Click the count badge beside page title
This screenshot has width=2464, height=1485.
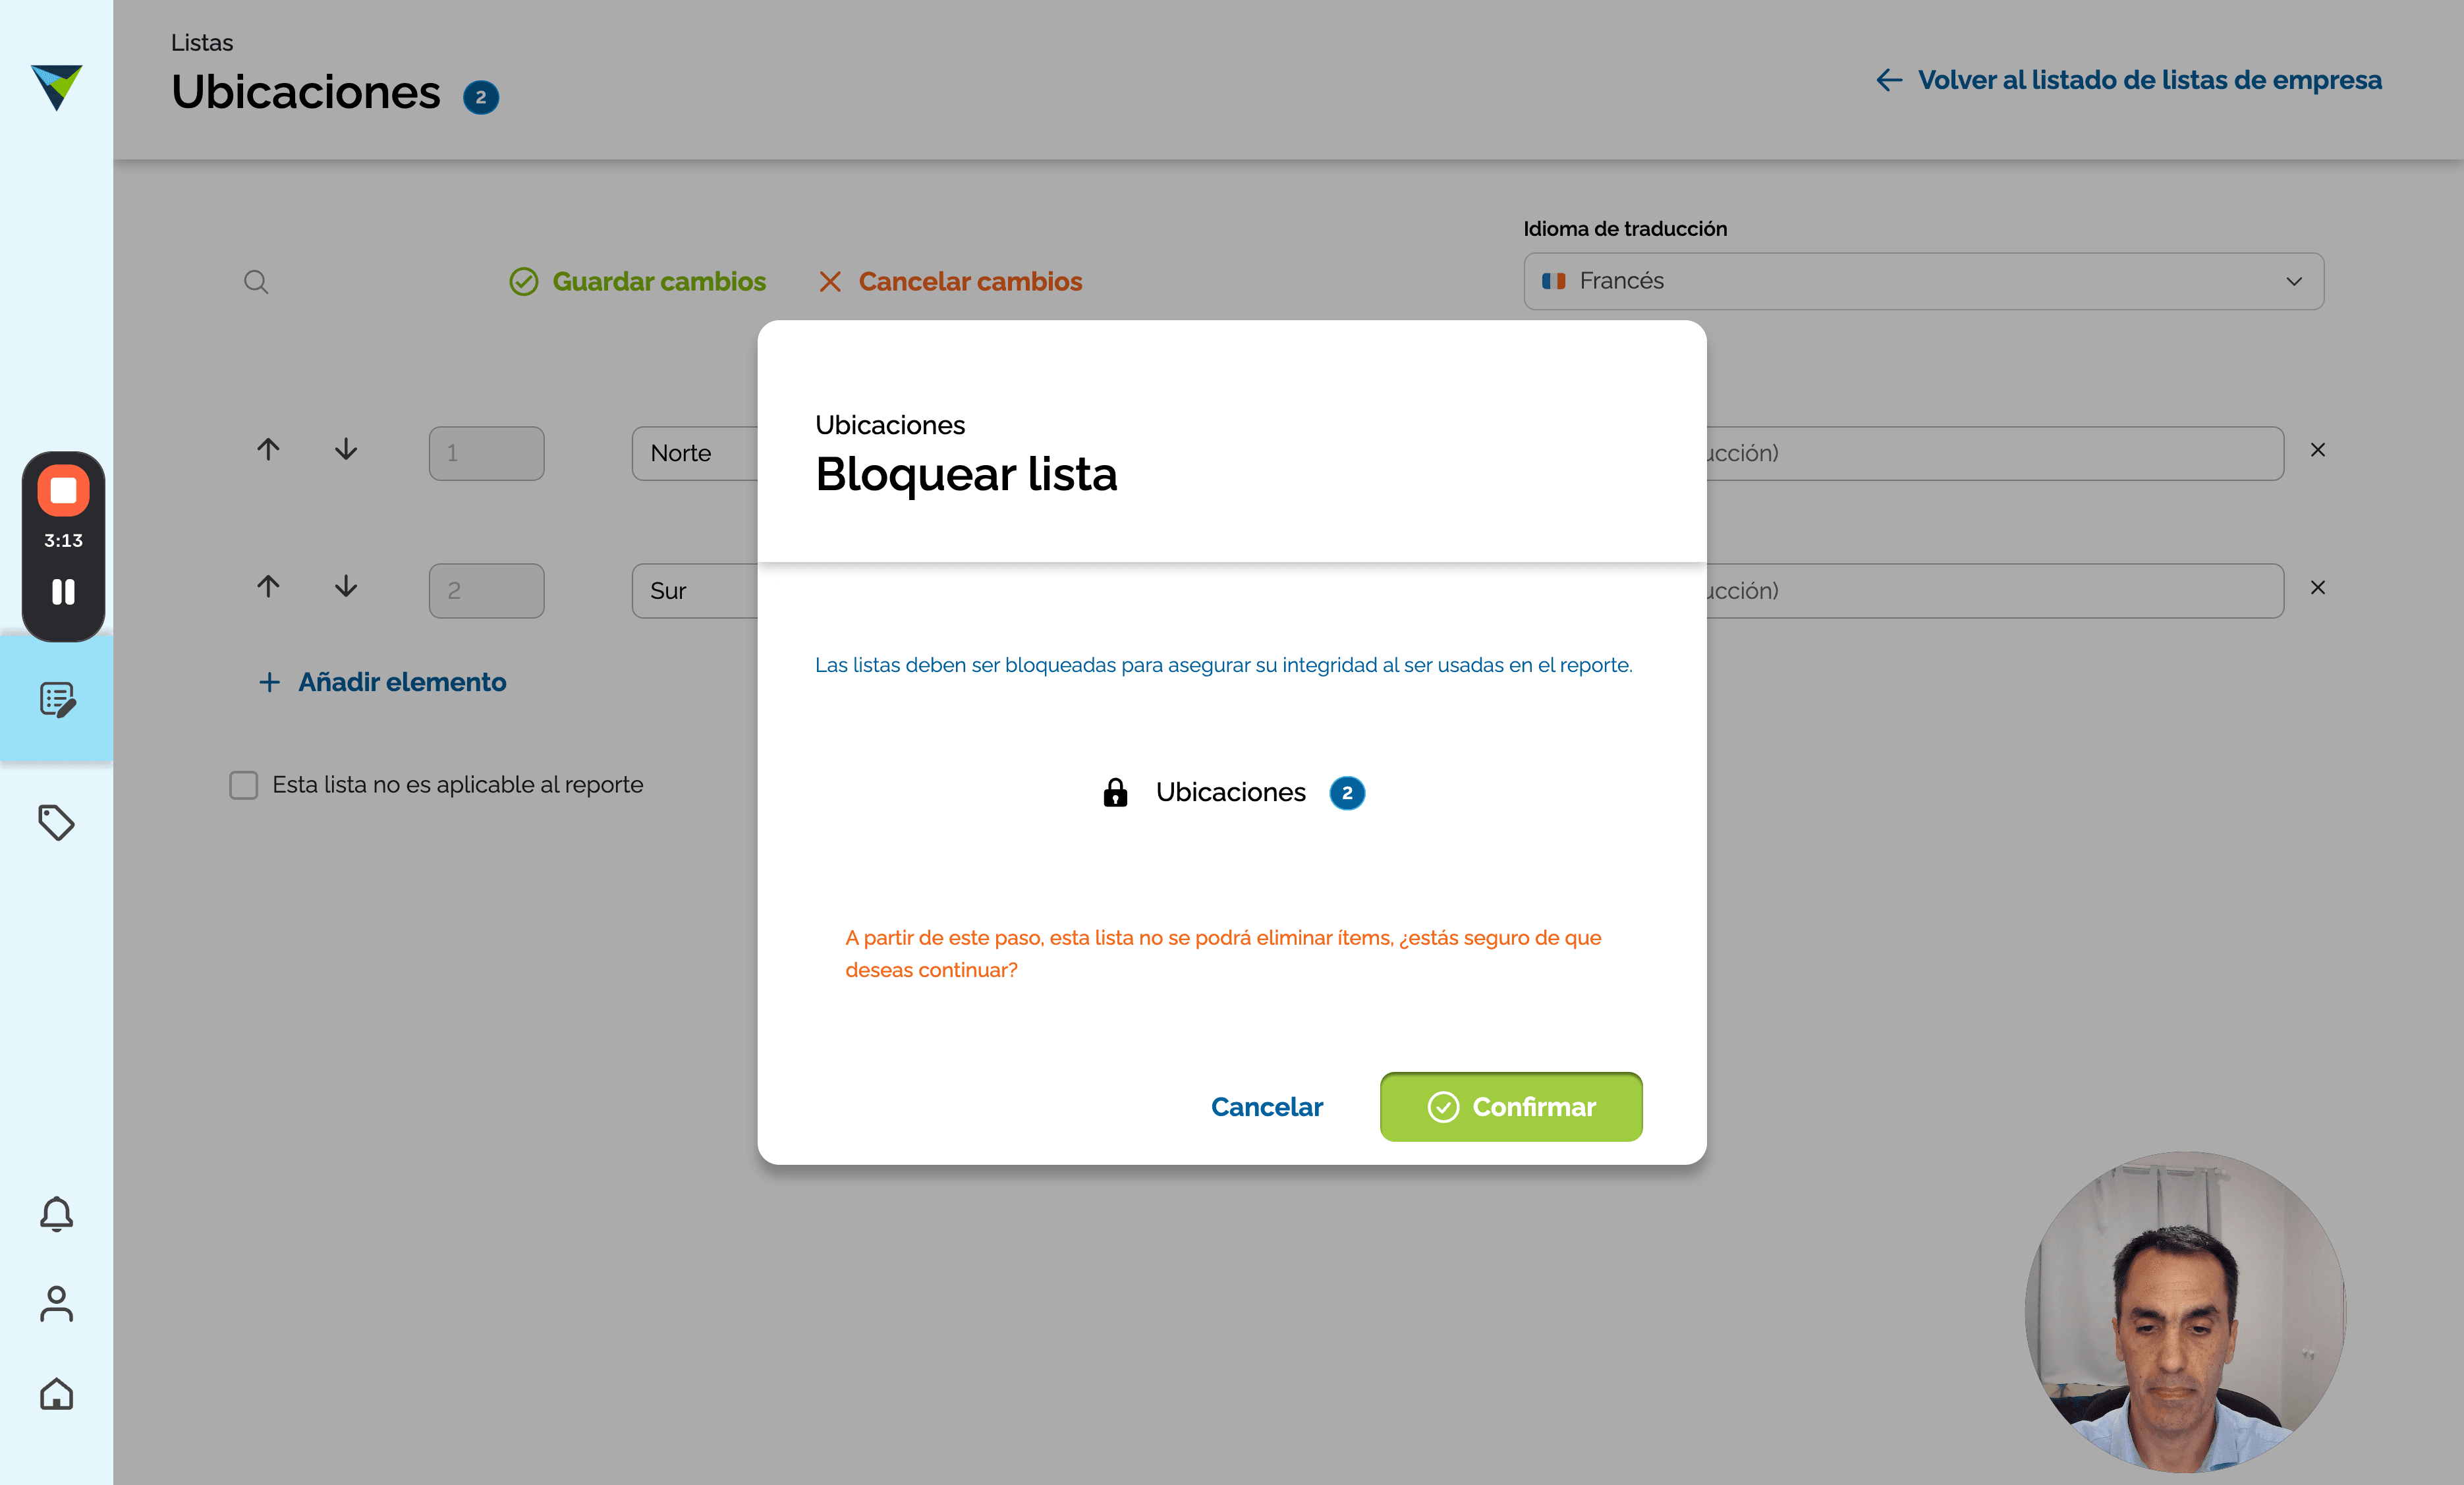pos(481,97)
